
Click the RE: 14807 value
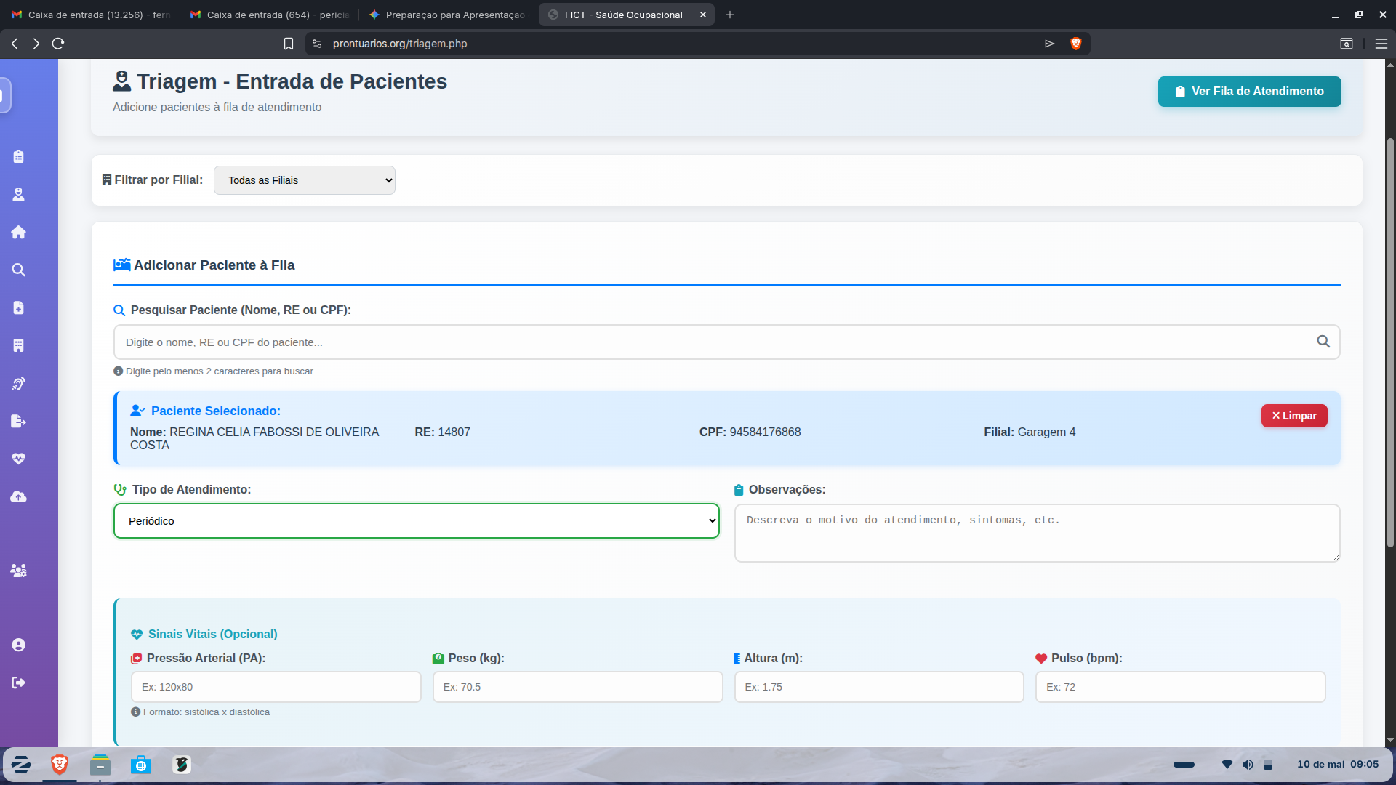(x=442, y=432)
